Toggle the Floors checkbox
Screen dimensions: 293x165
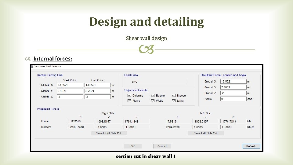pos(129,101)
